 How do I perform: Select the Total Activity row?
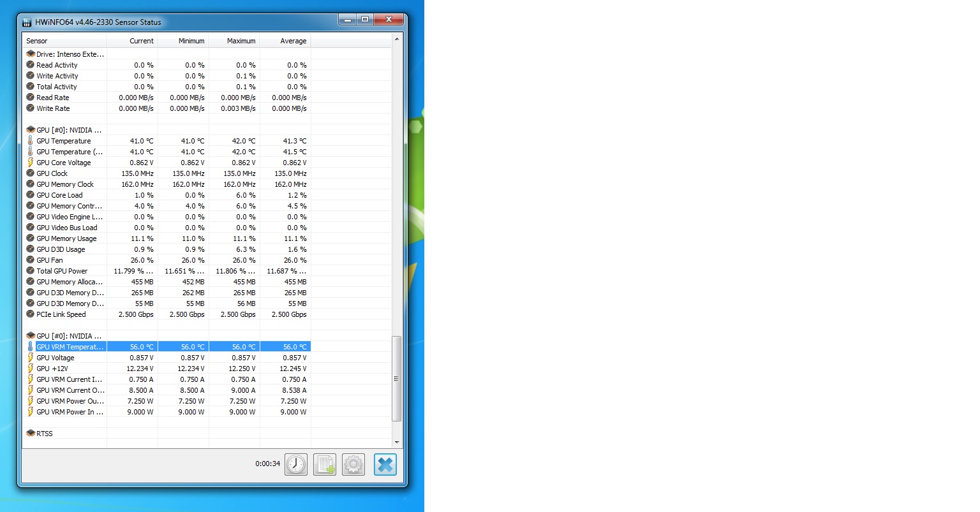[167, 87]
